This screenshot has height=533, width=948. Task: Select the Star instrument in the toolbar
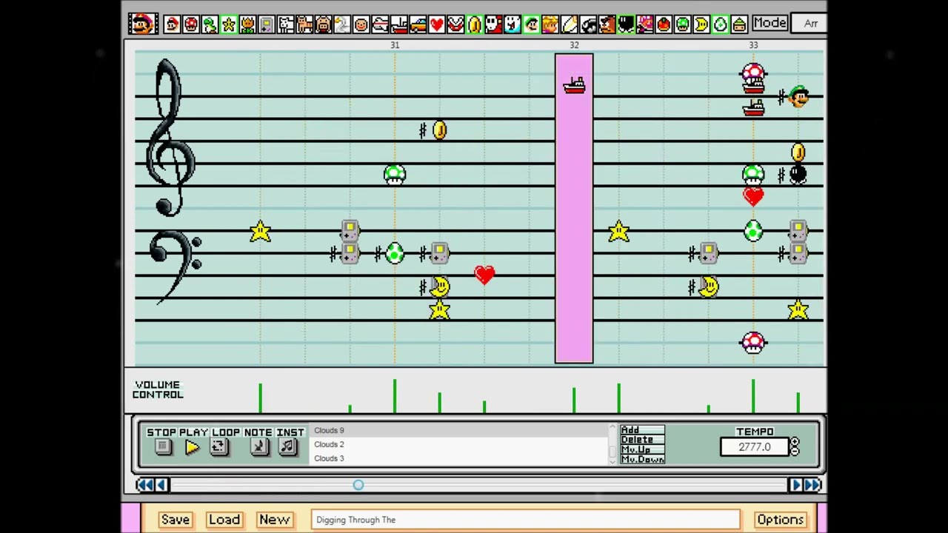click(x=229, y=24)
